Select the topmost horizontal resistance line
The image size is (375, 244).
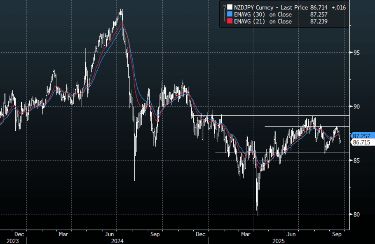click(279, 115)
